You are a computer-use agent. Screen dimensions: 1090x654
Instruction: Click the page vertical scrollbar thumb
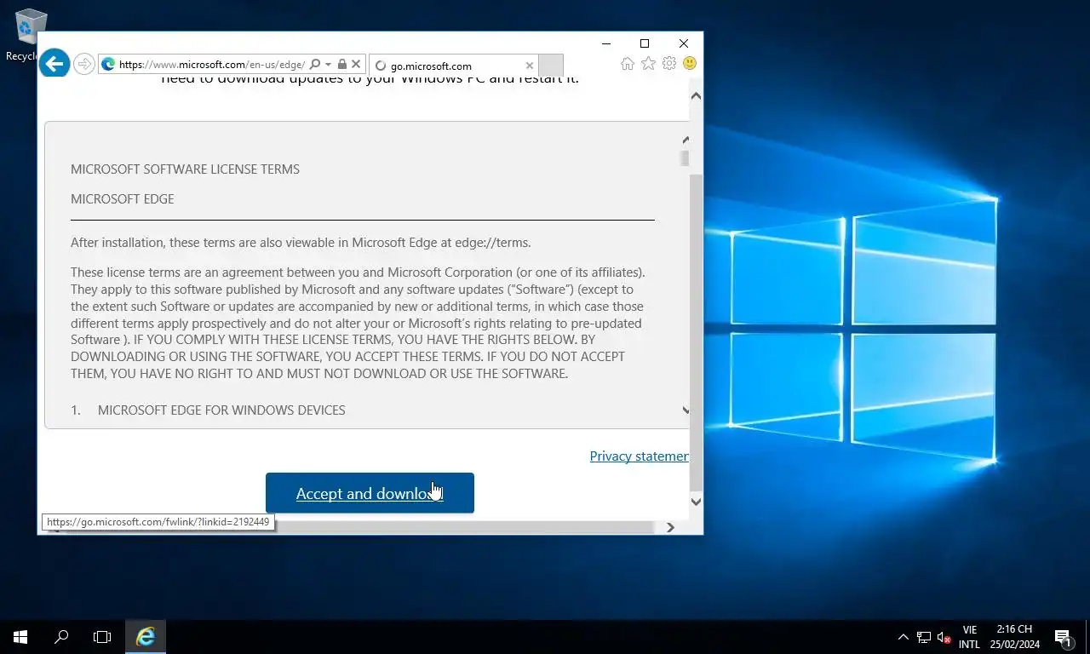click(x=696, y=332)
